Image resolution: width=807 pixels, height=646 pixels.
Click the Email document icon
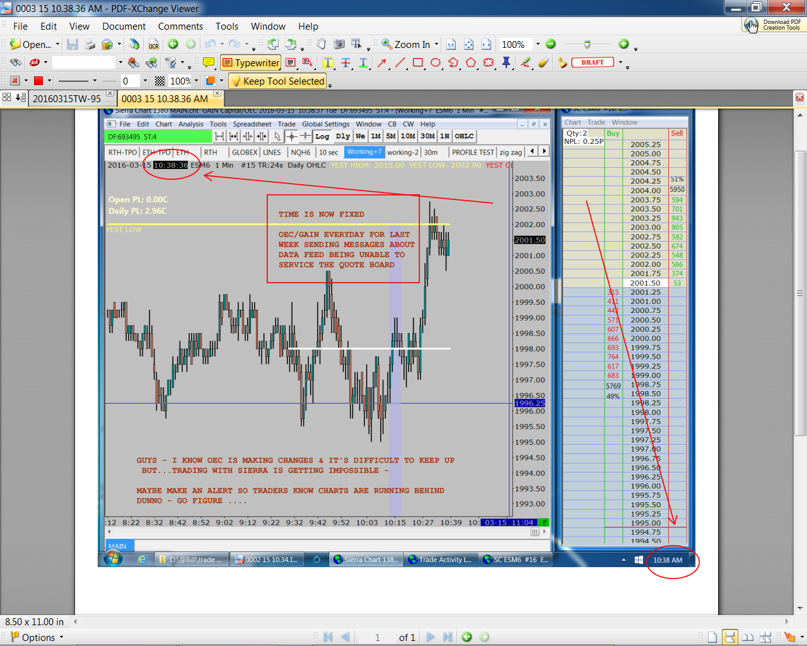(107, 44)
